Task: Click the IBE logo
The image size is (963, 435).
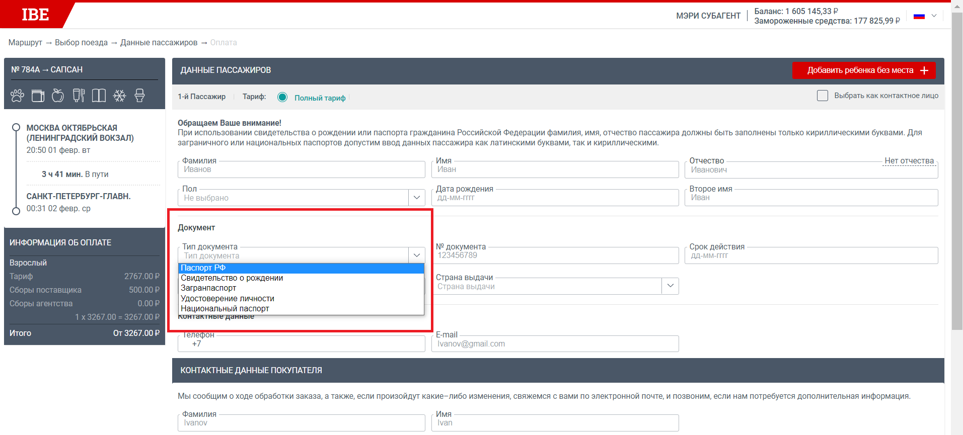Action: [x=35, y=15]
